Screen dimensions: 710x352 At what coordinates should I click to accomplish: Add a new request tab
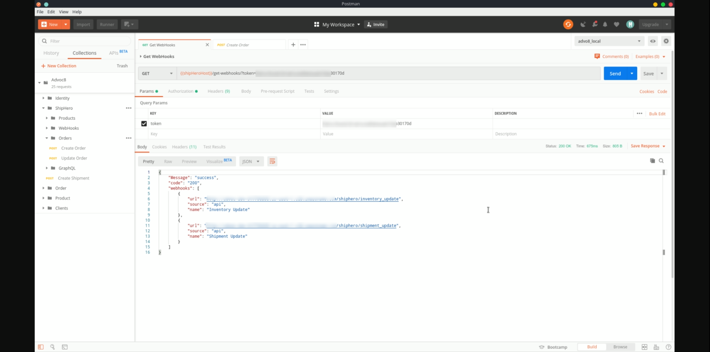(293, 45)
